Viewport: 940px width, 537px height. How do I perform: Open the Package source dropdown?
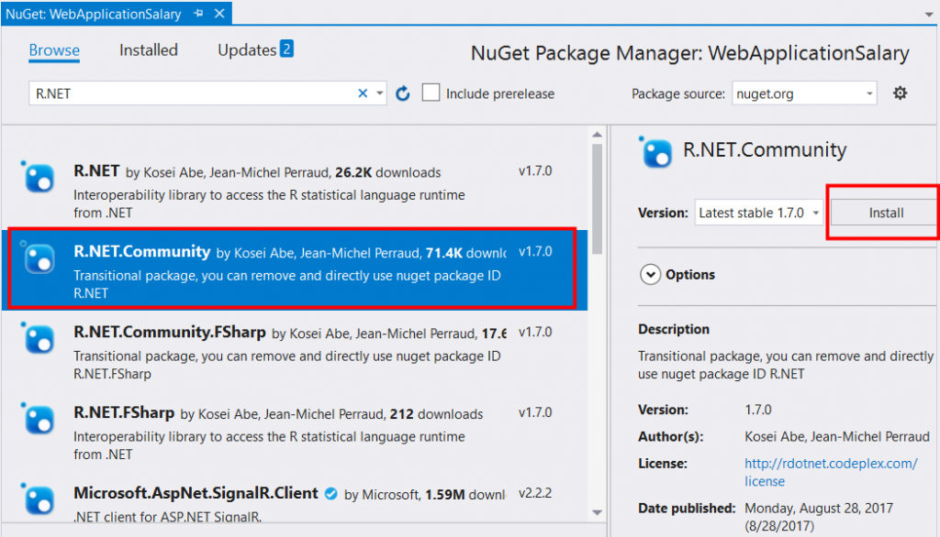point(804,93)
